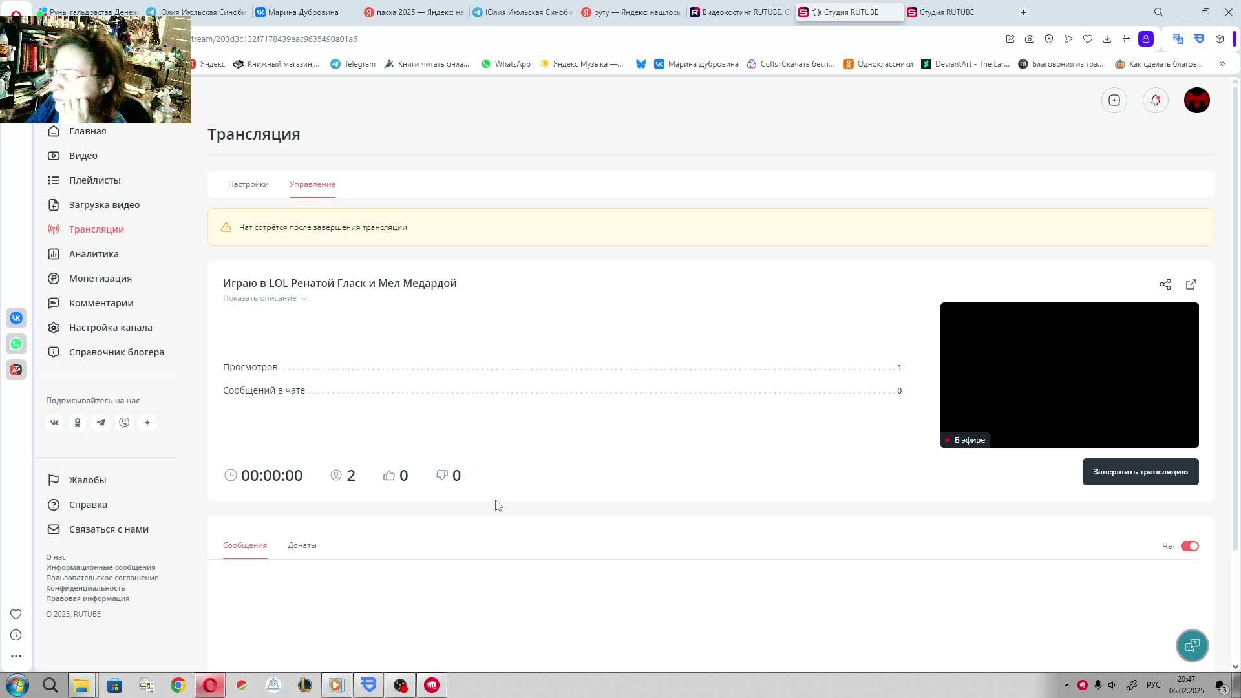Screen dimensions: 1241x698
Task: Click the share stream icon
Action: pyautogui.click(x=1165, y=284)
